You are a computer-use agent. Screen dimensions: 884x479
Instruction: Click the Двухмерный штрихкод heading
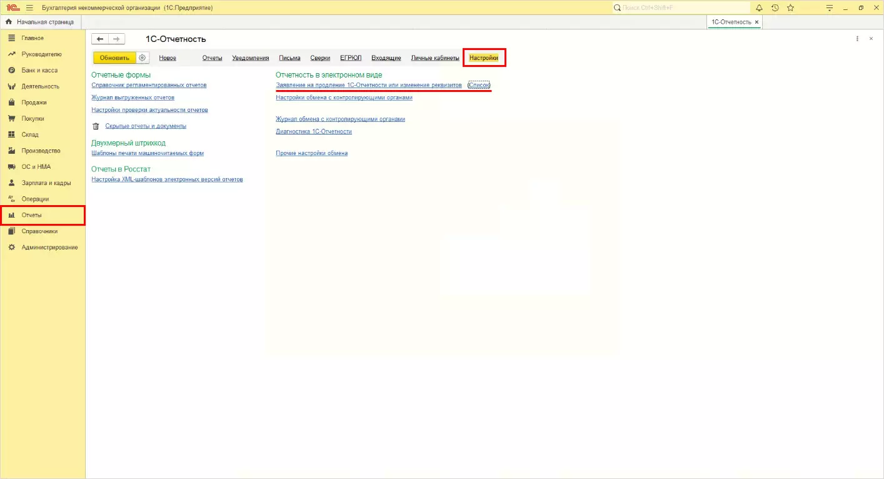pos(128,143)
